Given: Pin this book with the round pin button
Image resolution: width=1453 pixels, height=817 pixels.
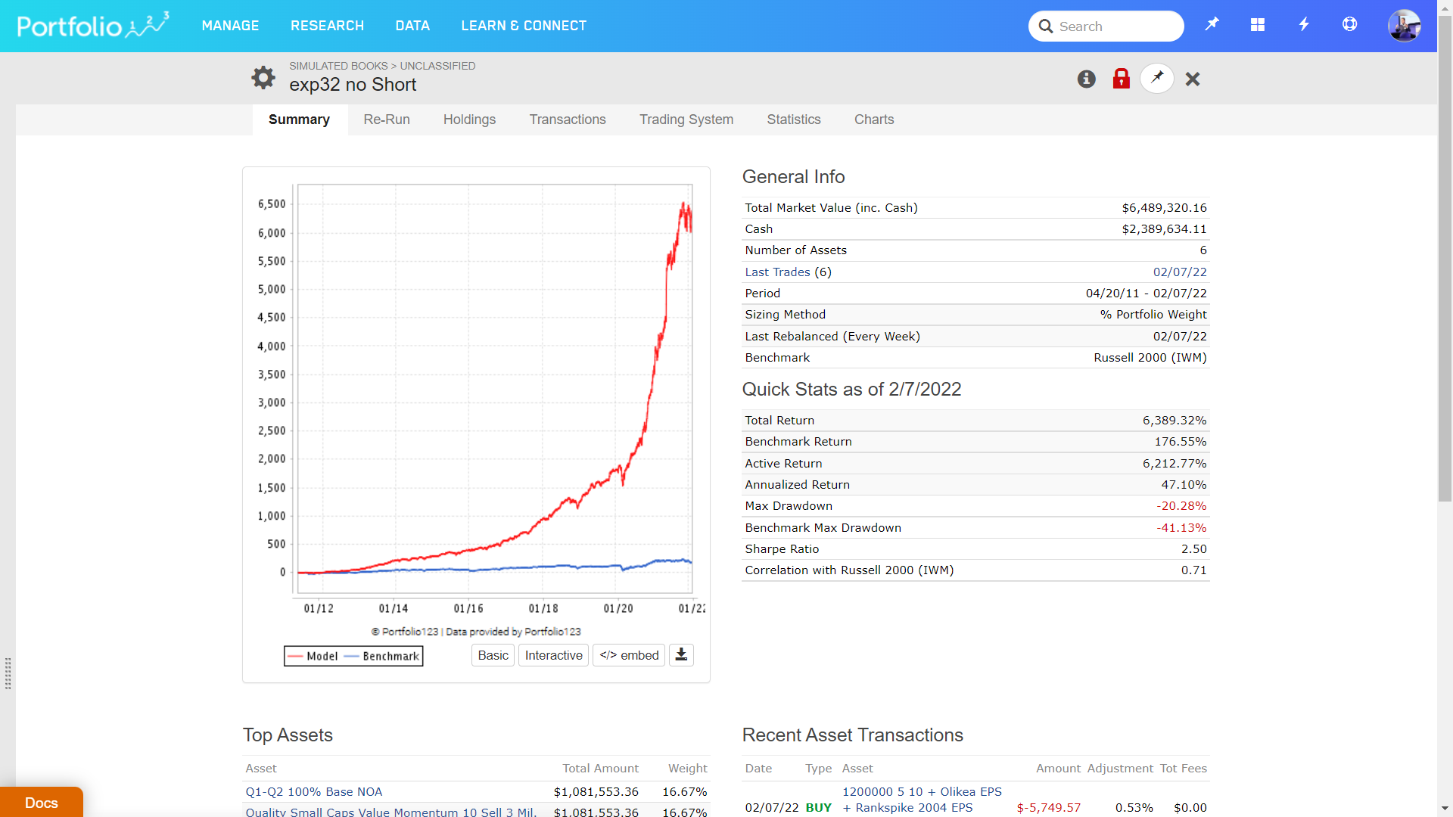Looking at the screenshot, I should (1156, 78).
